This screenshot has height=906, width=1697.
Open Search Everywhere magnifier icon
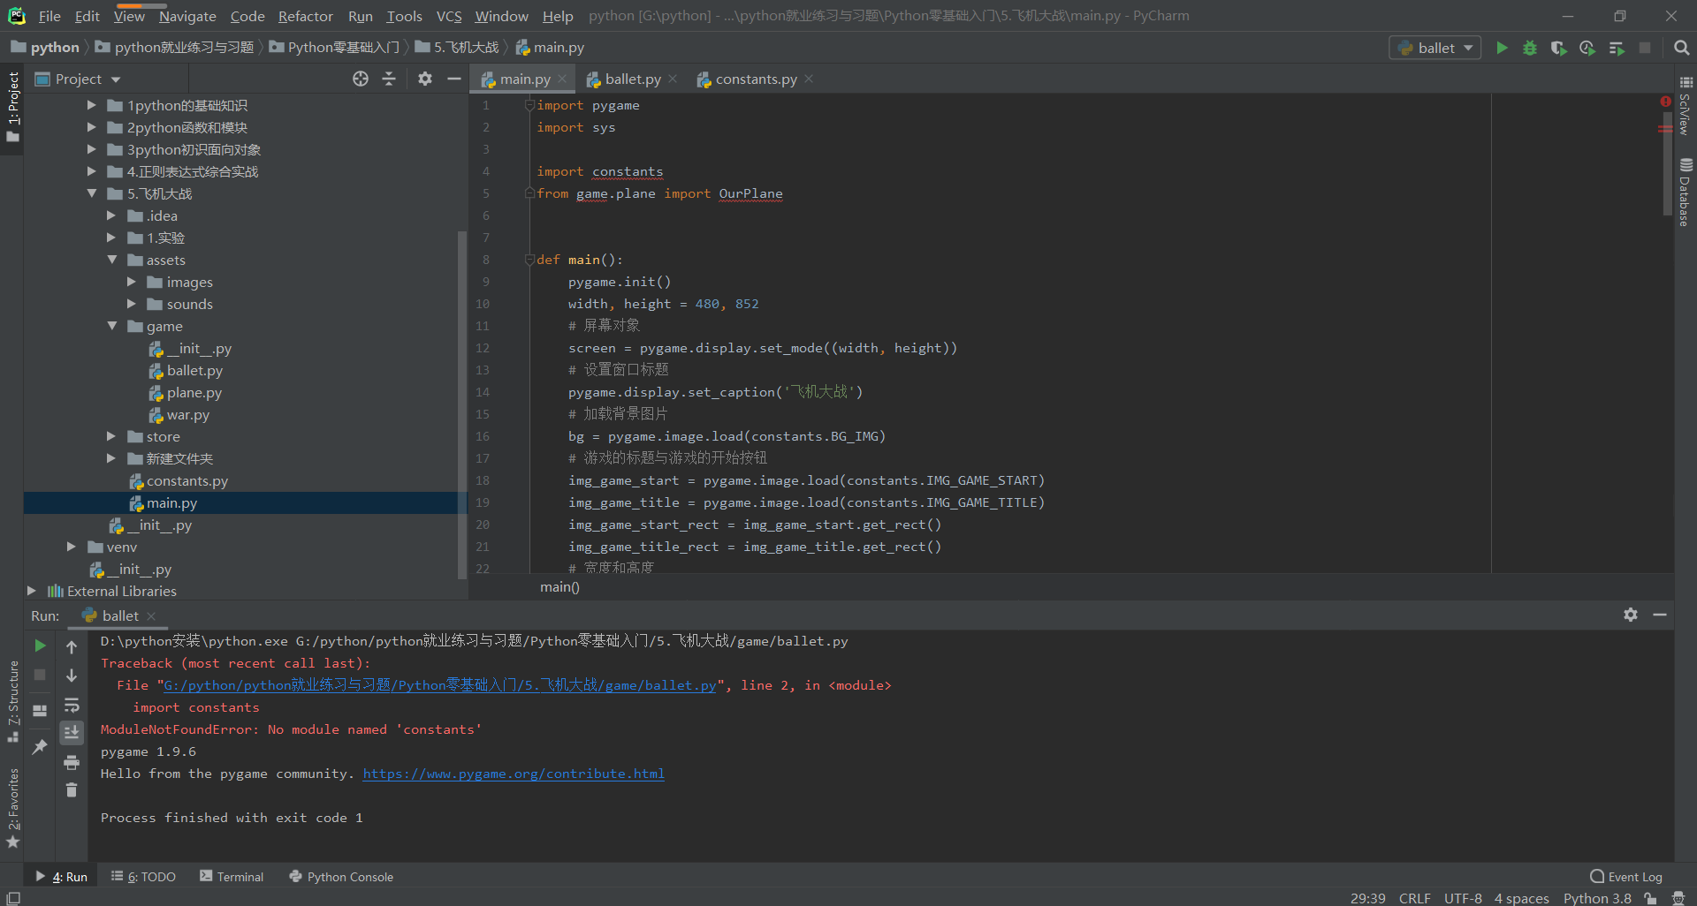click(x=1681, y=48)
